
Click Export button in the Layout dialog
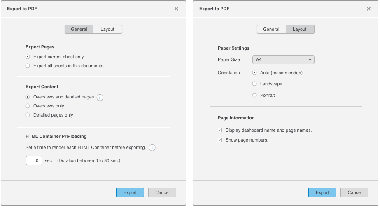322,192
